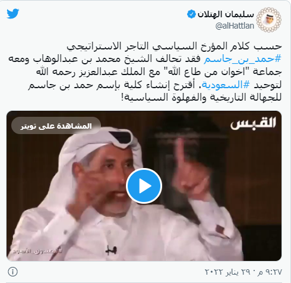
Task: Click the المشاهدة على تويتر button
Action: [x=56, y=126]
